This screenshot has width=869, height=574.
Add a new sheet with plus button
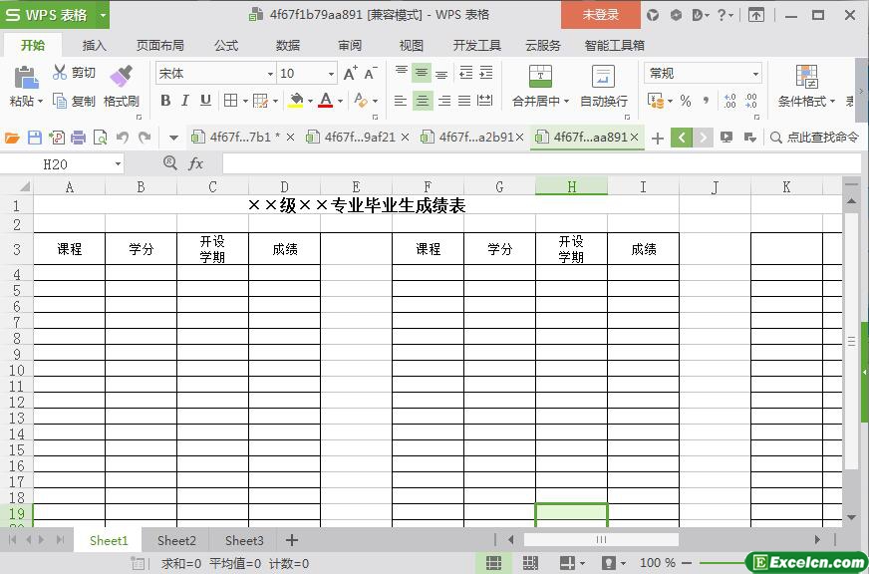click(292, 540)
